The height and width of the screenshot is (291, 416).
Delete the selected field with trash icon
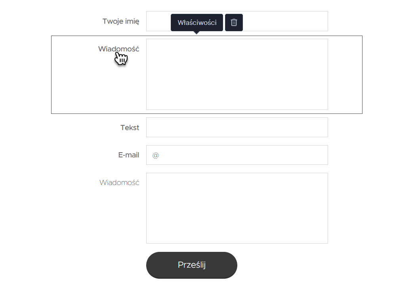234,23
